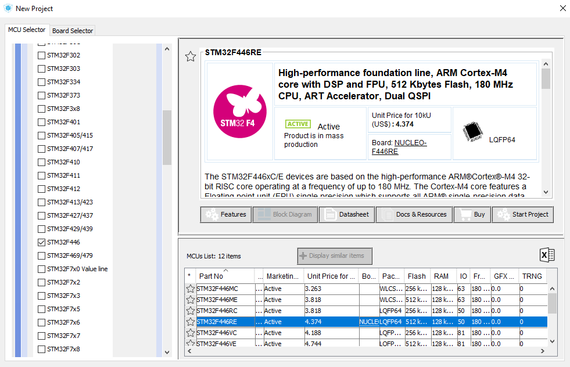The image size is (570, 367).
Task: Star the STM32F446MC row
Action: click(x=191, y=289)
